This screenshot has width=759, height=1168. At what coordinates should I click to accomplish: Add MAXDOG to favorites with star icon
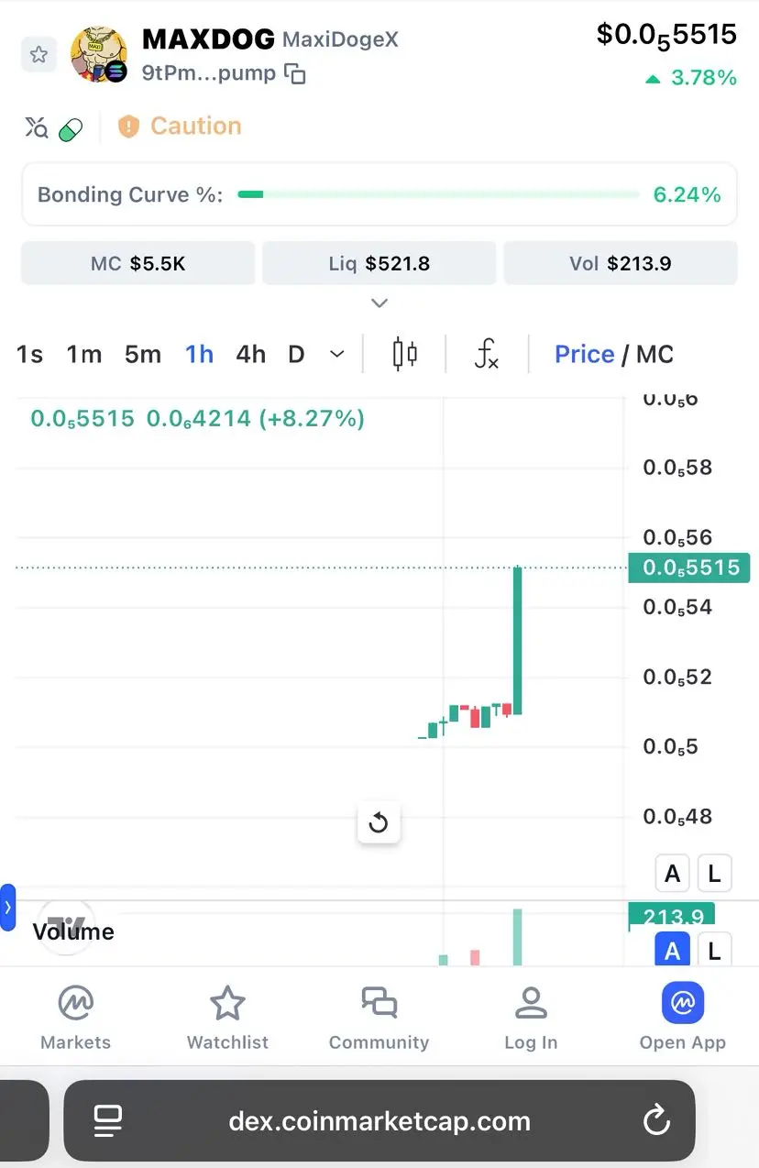[39, 55]
